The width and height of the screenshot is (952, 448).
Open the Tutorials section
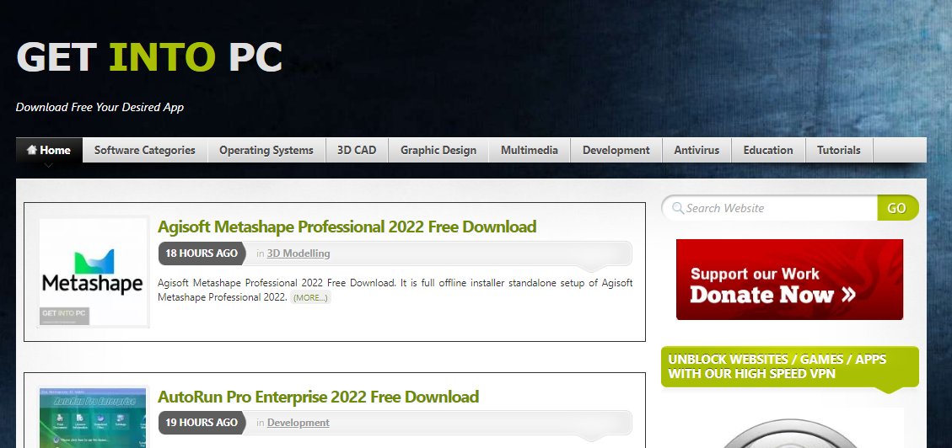click(x=838, y=151)
